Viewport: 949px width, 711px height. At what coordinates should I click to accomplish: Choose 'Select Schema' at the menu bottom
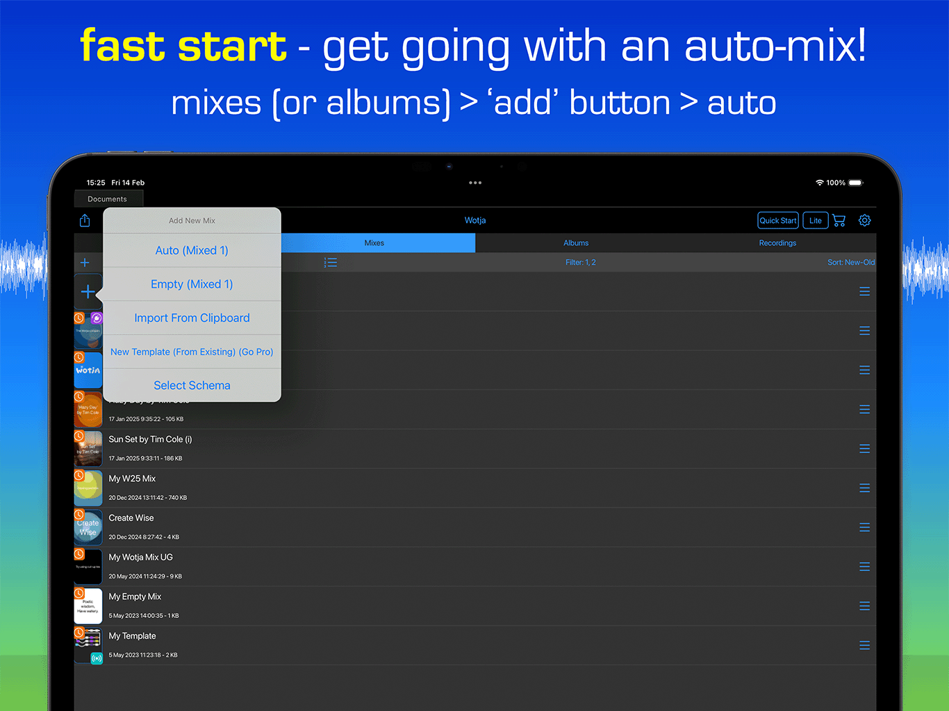point(192,385)
